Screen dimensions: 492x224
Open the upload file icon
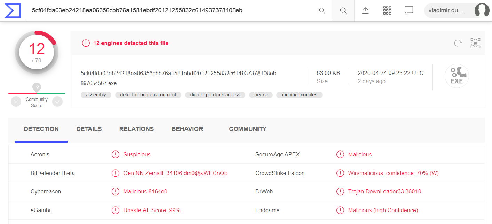365,11
